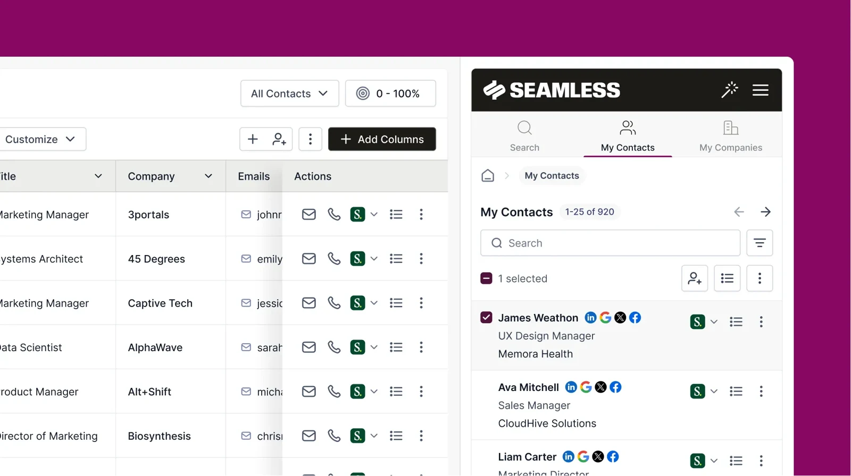Click the contacts Search input field

pos(610,243)
